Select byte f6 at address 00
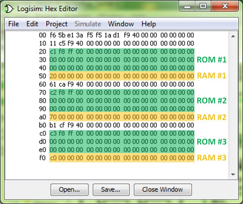243x204 pixels. tap(53, 35)
